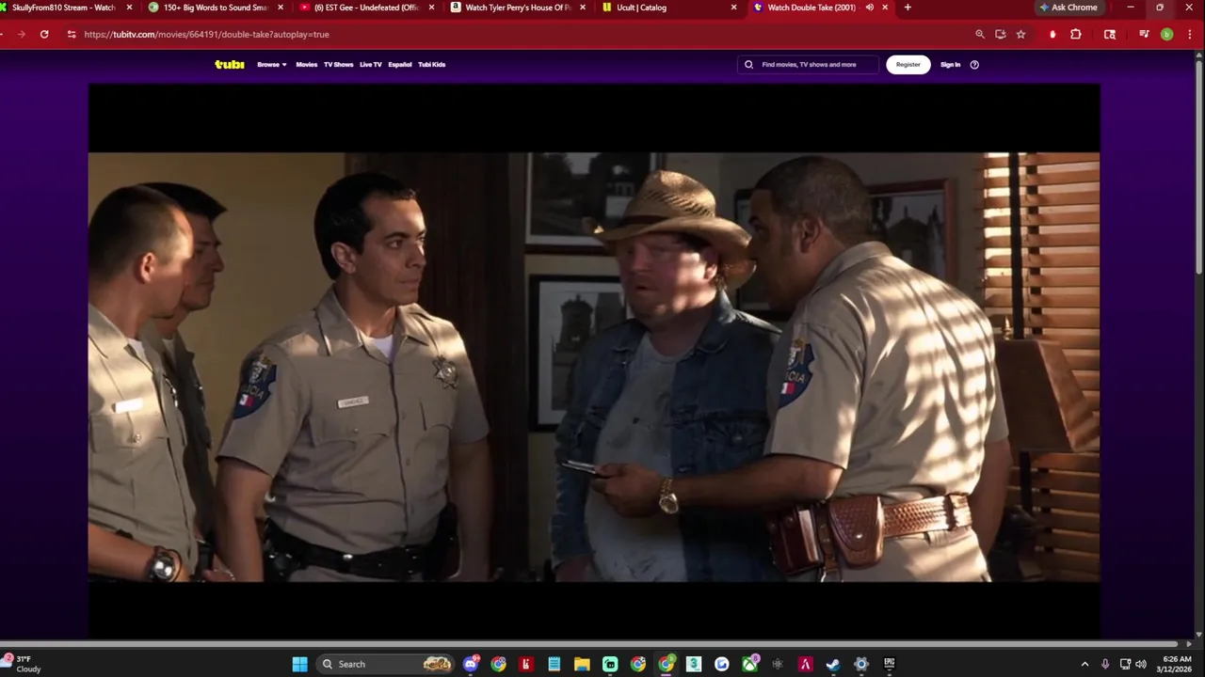Go forward in browser history
The width and height of the screenshot is (1205, 677).
[21, 34]
